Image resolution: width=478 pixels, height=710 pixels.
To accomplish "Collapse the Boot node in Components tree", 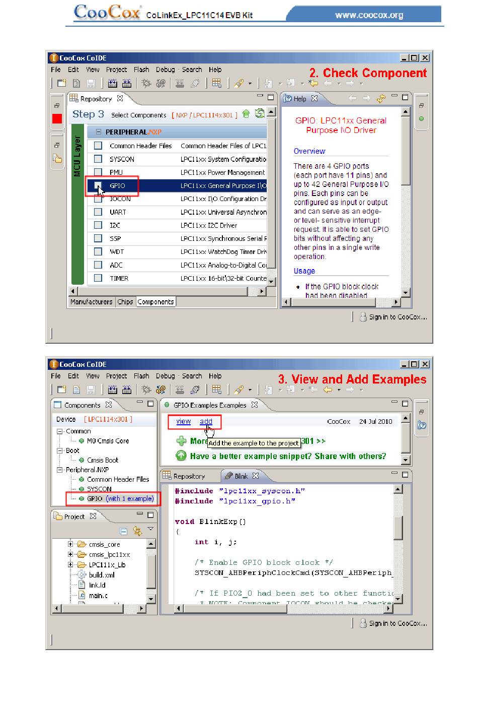I will (x=60, y=450).
